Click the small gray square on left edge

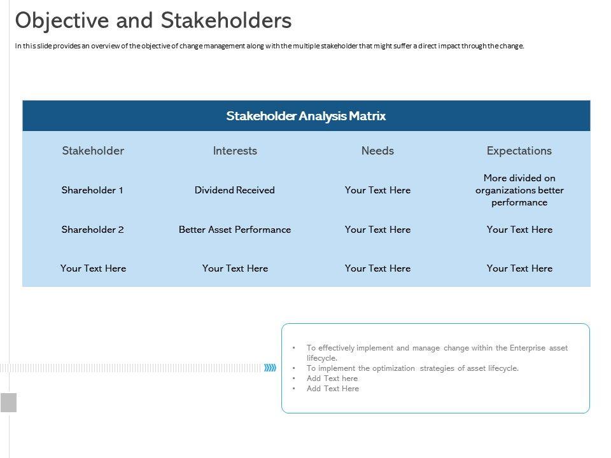[x=8, y=403]
